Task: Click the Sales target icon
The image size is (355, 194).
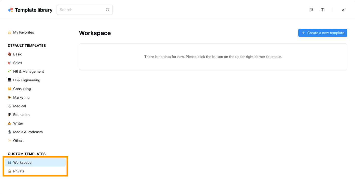Action: tap(9, 63)
